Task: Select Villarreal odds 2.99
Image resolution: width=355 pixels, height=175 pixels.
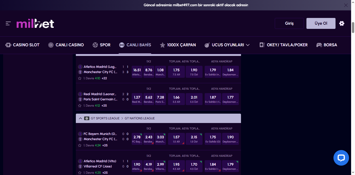Action: (x=160, y=166)
